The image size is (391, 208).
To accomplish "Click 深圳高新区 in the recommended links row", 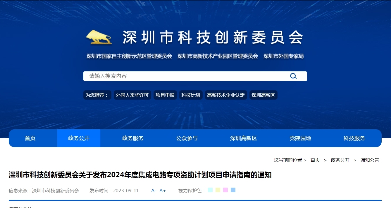I will click(x=263, y=95).
